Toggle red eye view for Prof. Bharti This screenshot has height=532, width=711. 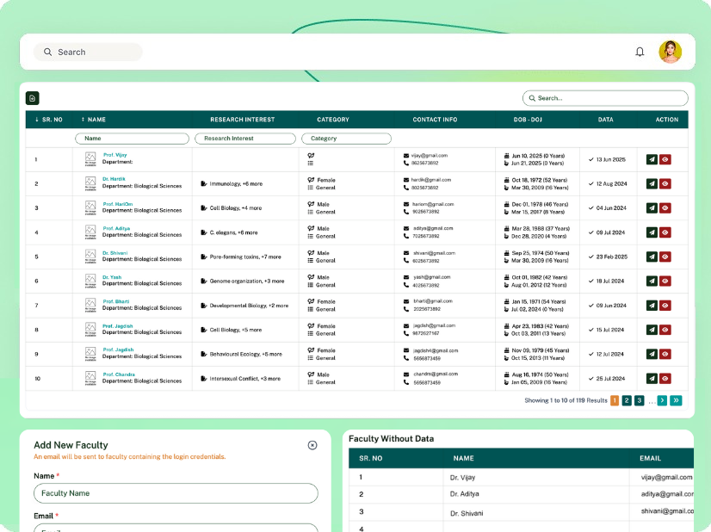click(x=665, y=305)
